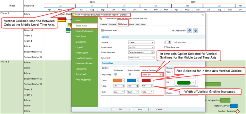
Task: Open Vertical Gridlines Style dropdown
Action: [147, 92]
